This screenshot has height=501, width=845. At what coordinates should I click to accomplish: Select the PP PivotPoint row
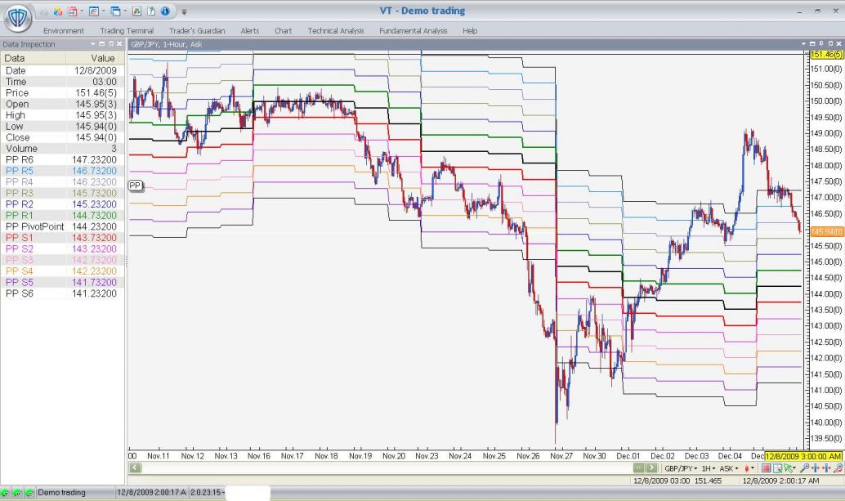point(62,226)
